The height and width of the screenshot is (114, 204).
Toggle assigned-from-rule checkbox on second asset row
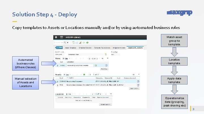(x=125, y=85)
